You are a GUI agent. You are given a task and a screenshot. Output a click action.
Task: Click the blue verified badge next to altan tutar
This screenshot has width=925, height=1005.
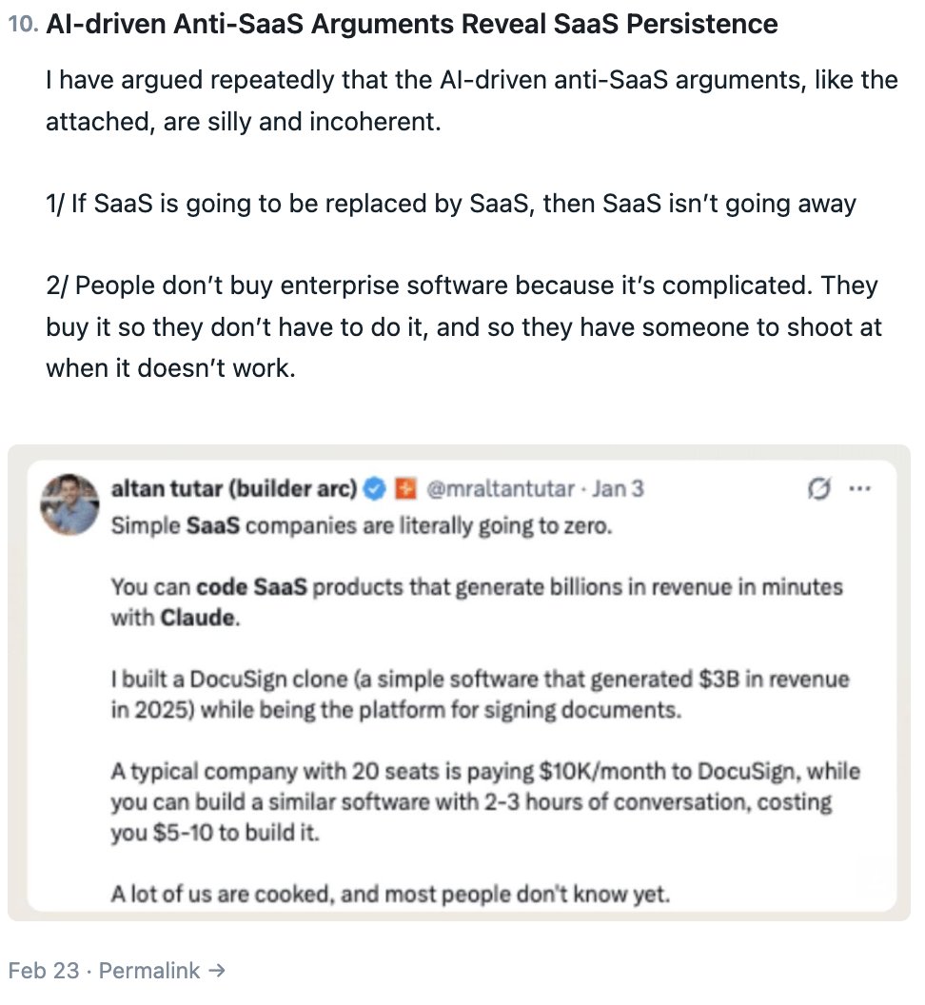(x=373, y=488)
